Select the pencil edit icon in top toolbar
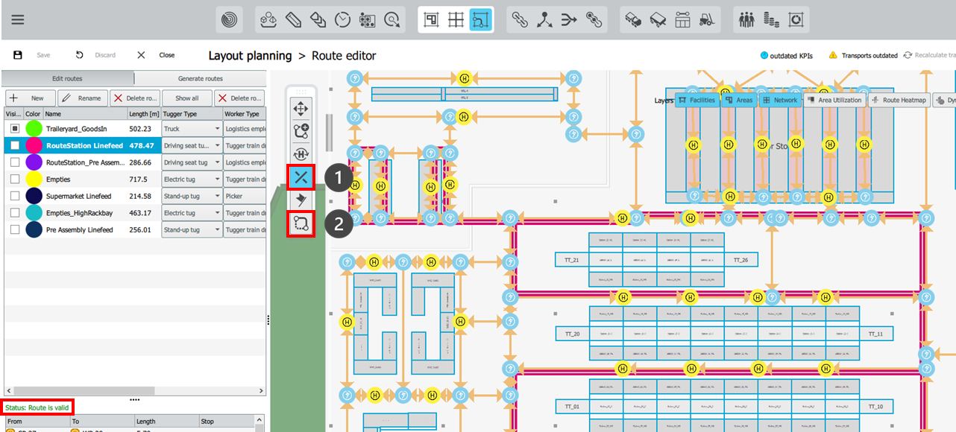 click(293, 20)
